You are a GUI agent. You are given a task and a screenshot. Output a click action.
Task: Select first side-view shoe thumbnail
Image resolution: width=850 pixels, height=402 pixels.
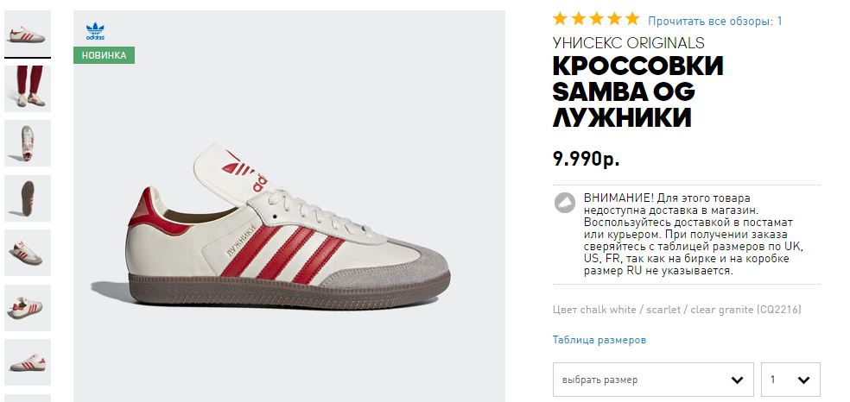[x=28, y=35]
